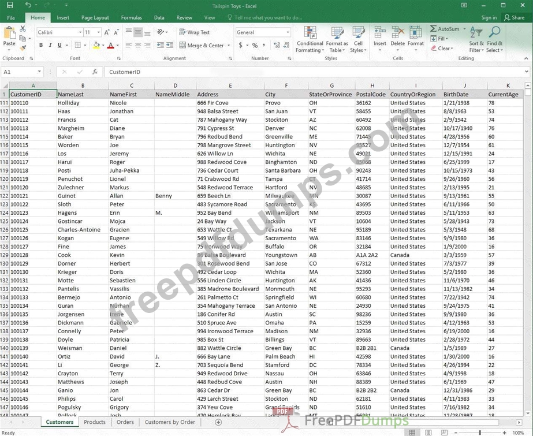Apply Comma Style number format
Image resolution: width=533 pixels, height=436 pixels.
pos(264,45)
